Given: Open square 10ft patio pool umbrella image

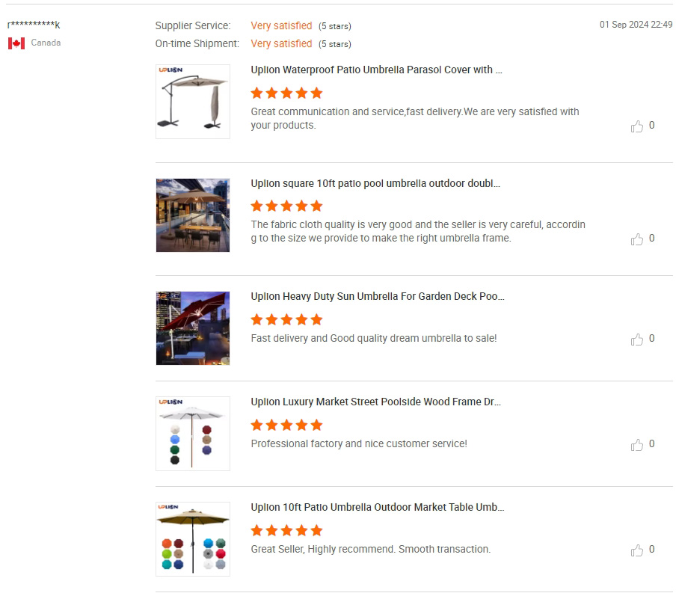Looking at the screenshot, I should click(193, 215).
